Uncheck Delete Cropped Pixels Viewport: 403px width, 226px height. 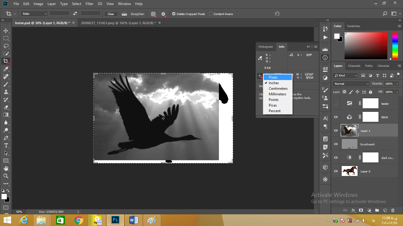(x=174, y=14)
